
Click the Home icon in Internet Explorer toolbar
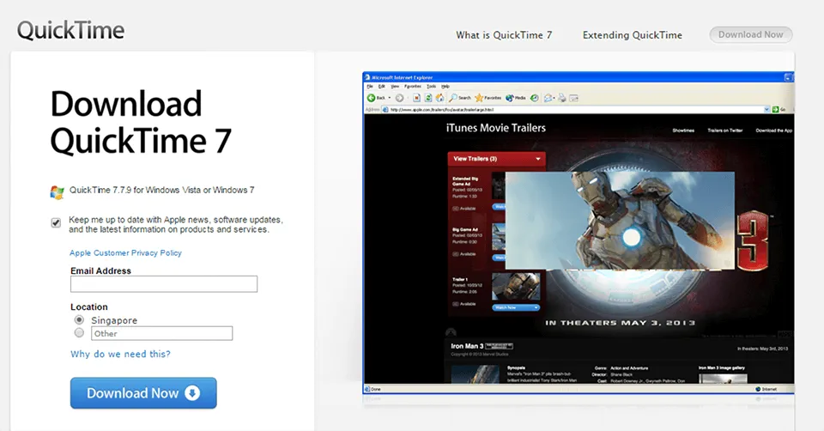click(439, 98)
